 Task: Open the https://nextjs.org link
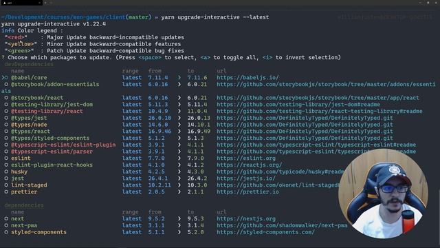[246, 219]
